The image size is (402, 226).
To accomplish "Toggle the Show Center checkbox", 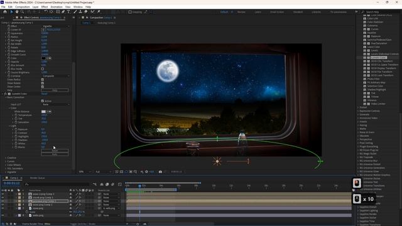I will click(43, 87).
